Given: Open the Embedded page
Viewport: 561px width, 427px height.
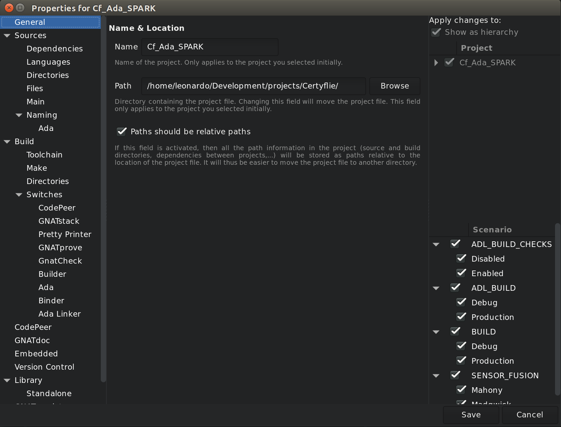Looking at the screenshot, I should point(36,354).
